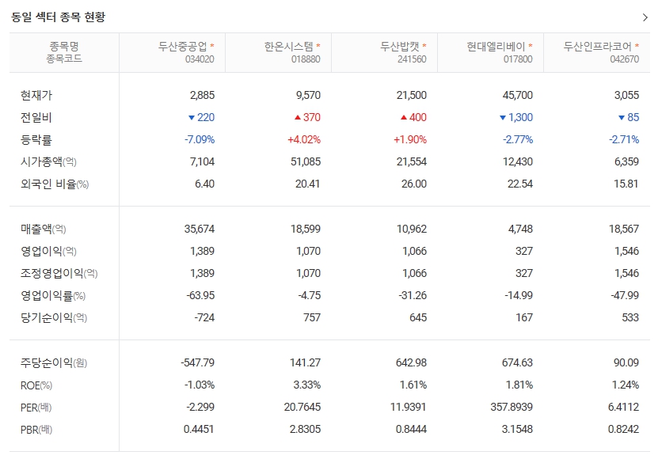This screenshot has width=662, height=459.
Task: Select operating margin -47.99
Action: pos(625,296)
